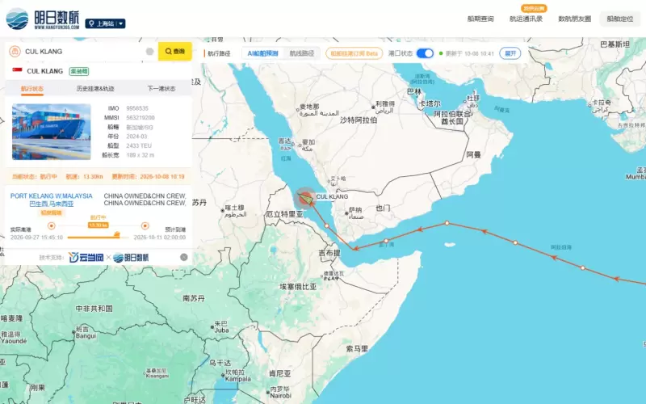Image resolution: width=646 pixels, height=404 pixels.
Task: Switch to 下一港状态 tab
Action: pyautogui.click(x=161, y=89)
